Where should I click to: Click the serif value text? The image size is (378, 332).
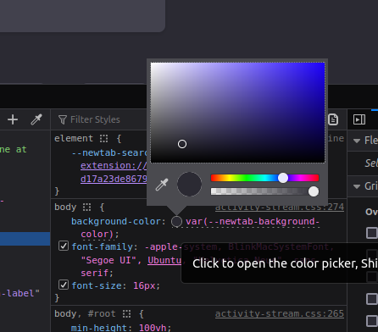95,273
